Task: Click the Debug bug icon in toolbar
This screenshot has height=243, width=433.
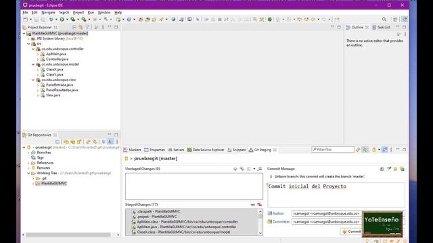Action: click(51, 20)
